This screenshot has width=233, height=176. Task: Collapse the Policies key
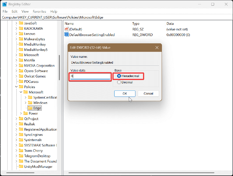[x=16, y=87]
